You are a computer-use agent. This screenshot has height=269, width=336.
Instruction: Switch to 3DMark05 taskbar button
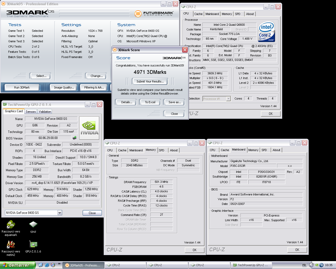point(83,265)
